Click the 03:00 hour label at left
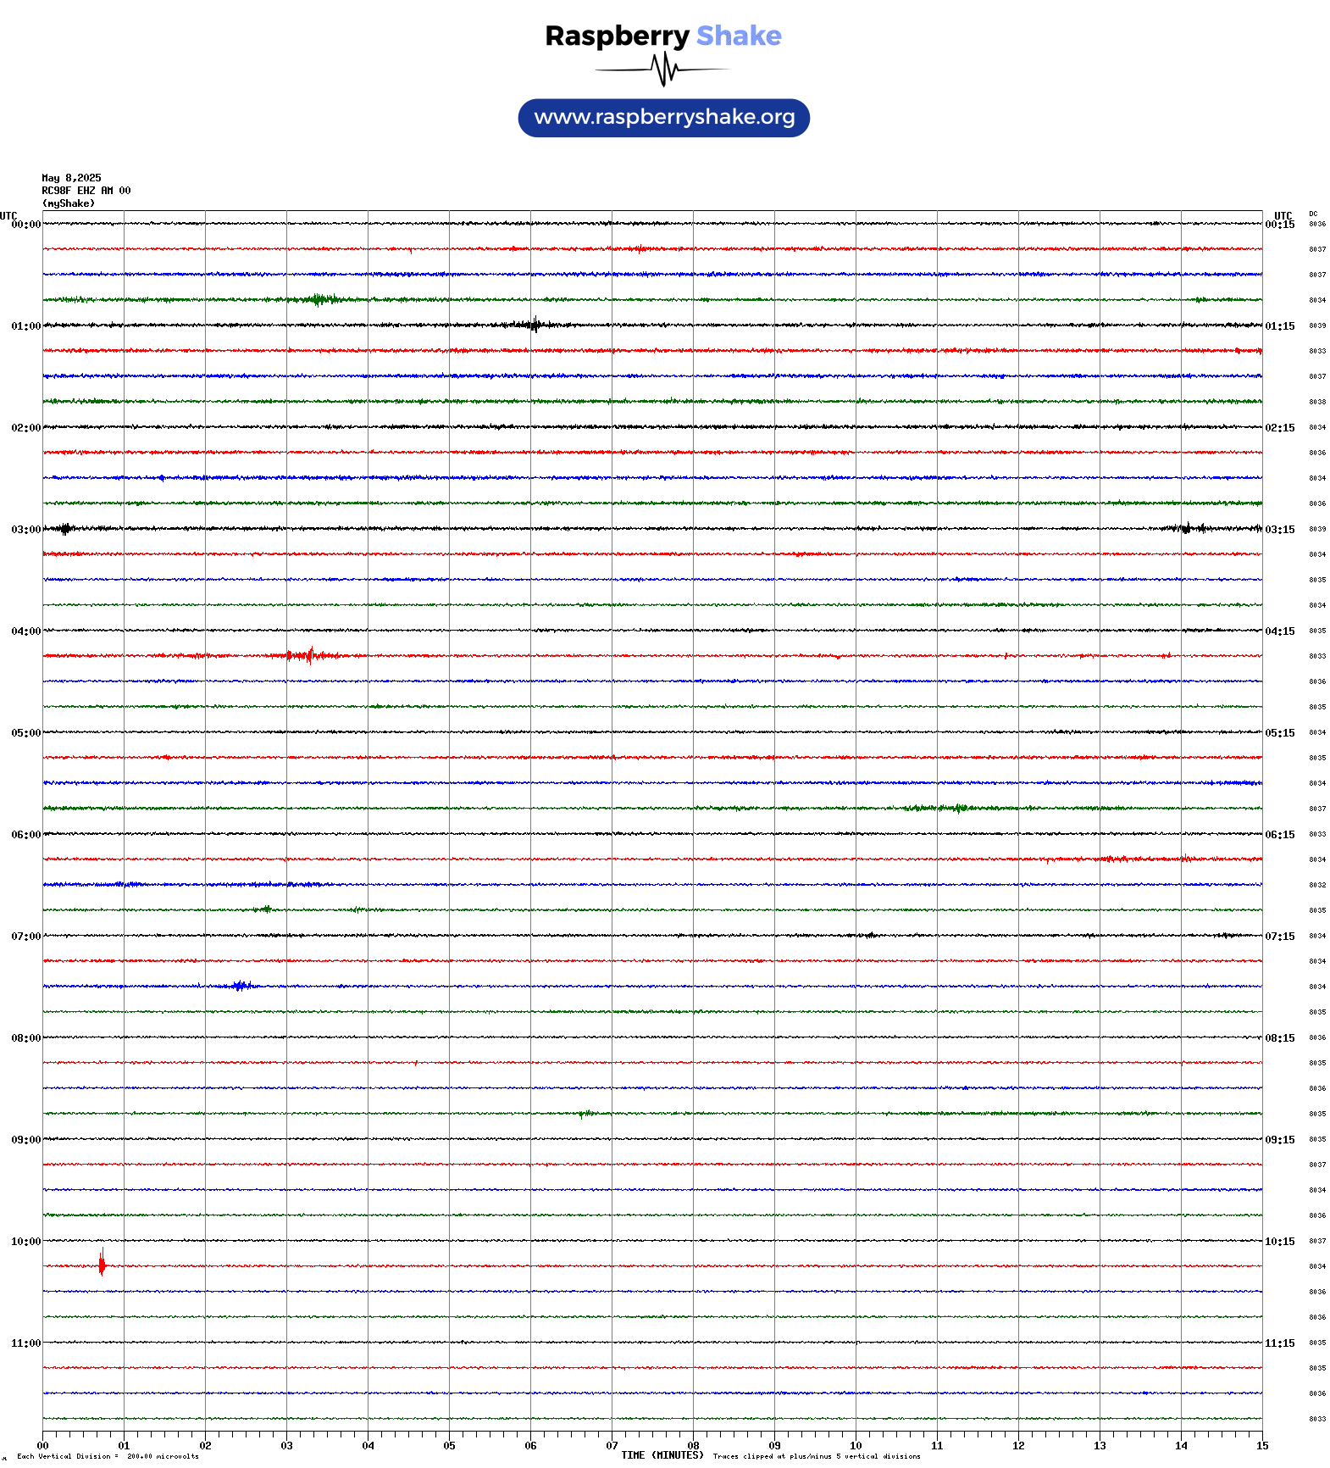Viewport: 1330px width, 1468px height. point(25,530)
